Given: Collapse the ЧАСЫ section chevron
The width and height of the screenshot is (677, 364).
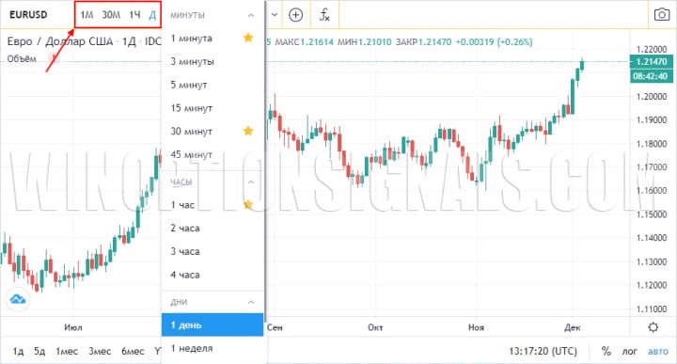Looking at the screenshot, I should point(251,182).
